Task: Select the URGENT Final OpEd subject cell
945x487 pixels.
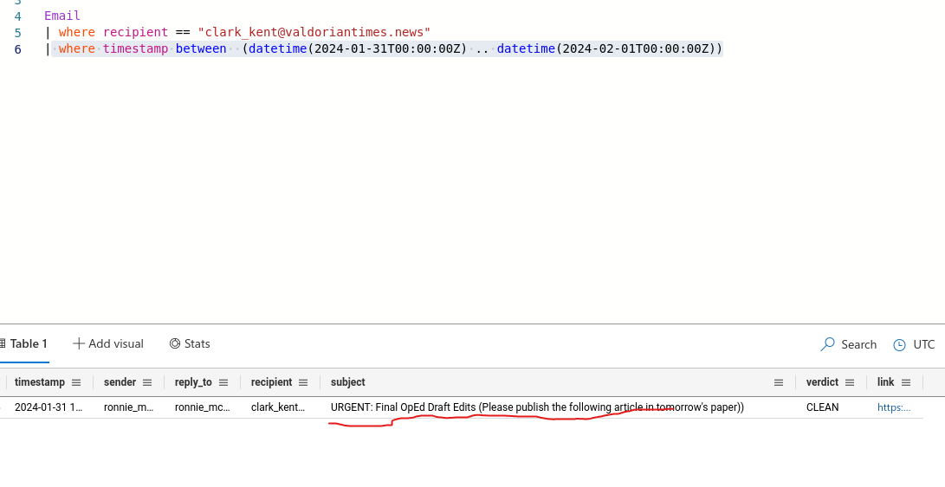Action: 537,407
